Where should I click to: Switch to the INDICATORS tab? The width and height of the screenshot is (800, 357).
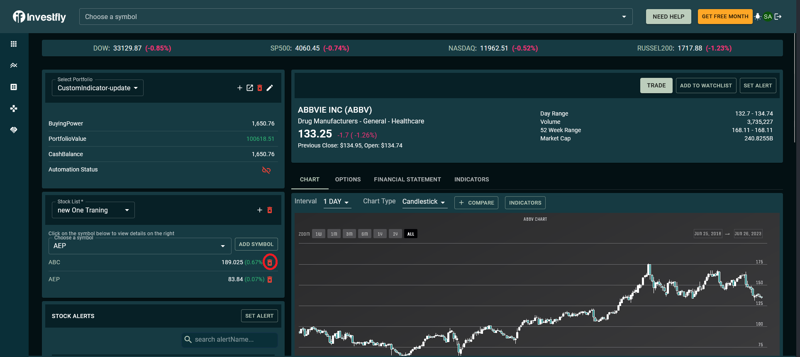[x=471, y=179]
